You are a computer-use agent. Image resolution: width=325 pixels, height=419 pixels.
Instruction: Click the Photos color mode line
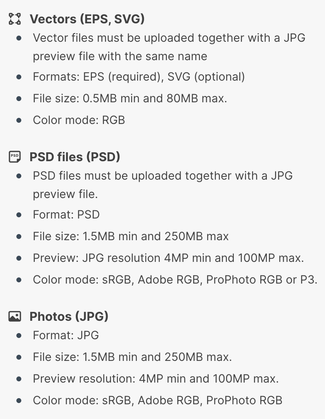pyautogui.click(x=158, y=400)
